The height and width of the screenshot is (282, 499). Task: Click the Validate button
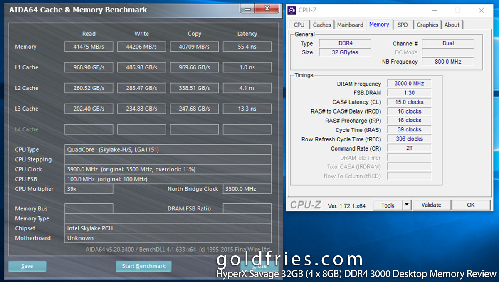point(431,205)
